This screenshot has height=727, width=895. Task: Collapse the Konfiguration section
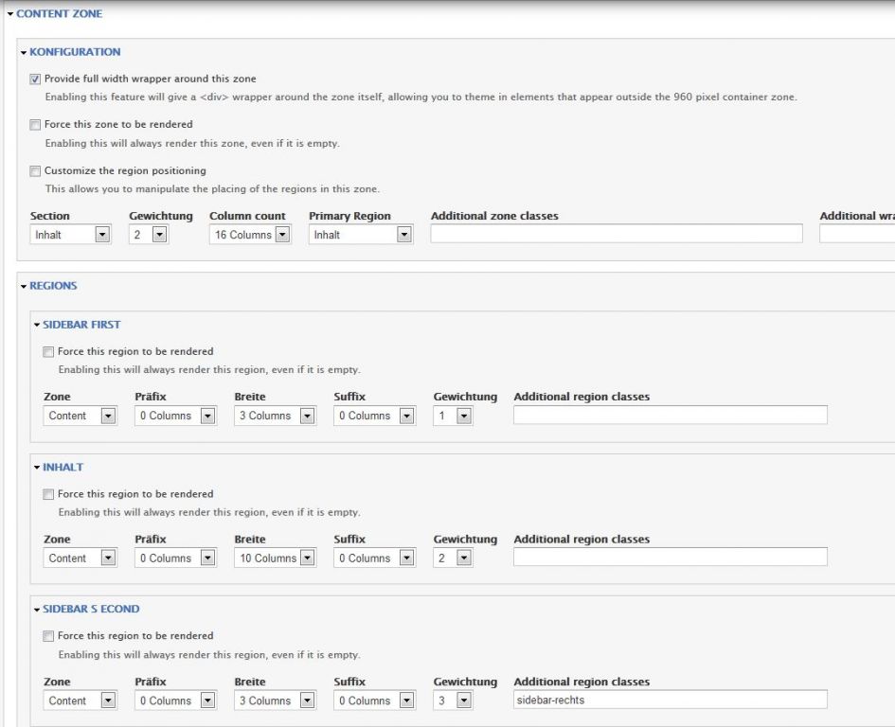[75, 52]
